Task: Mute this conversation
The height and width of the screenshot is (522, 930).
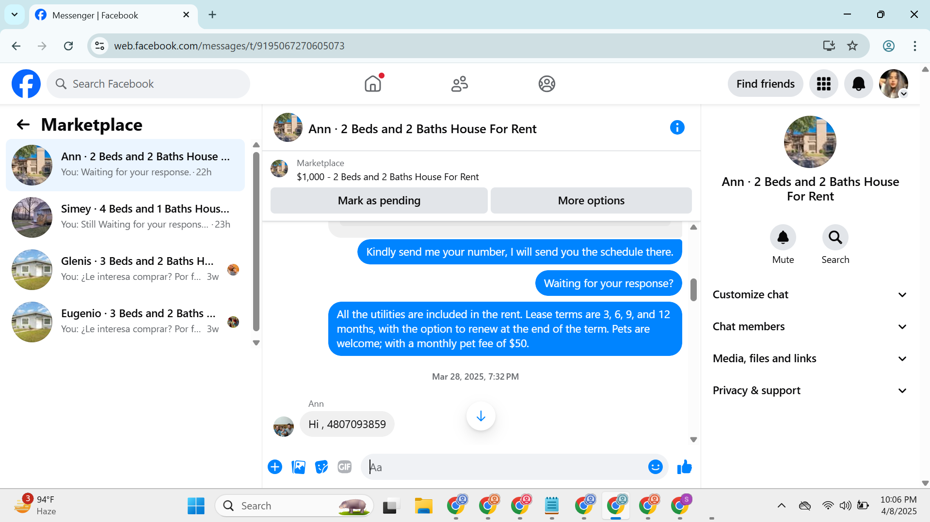Action: [x=783, y=237]
